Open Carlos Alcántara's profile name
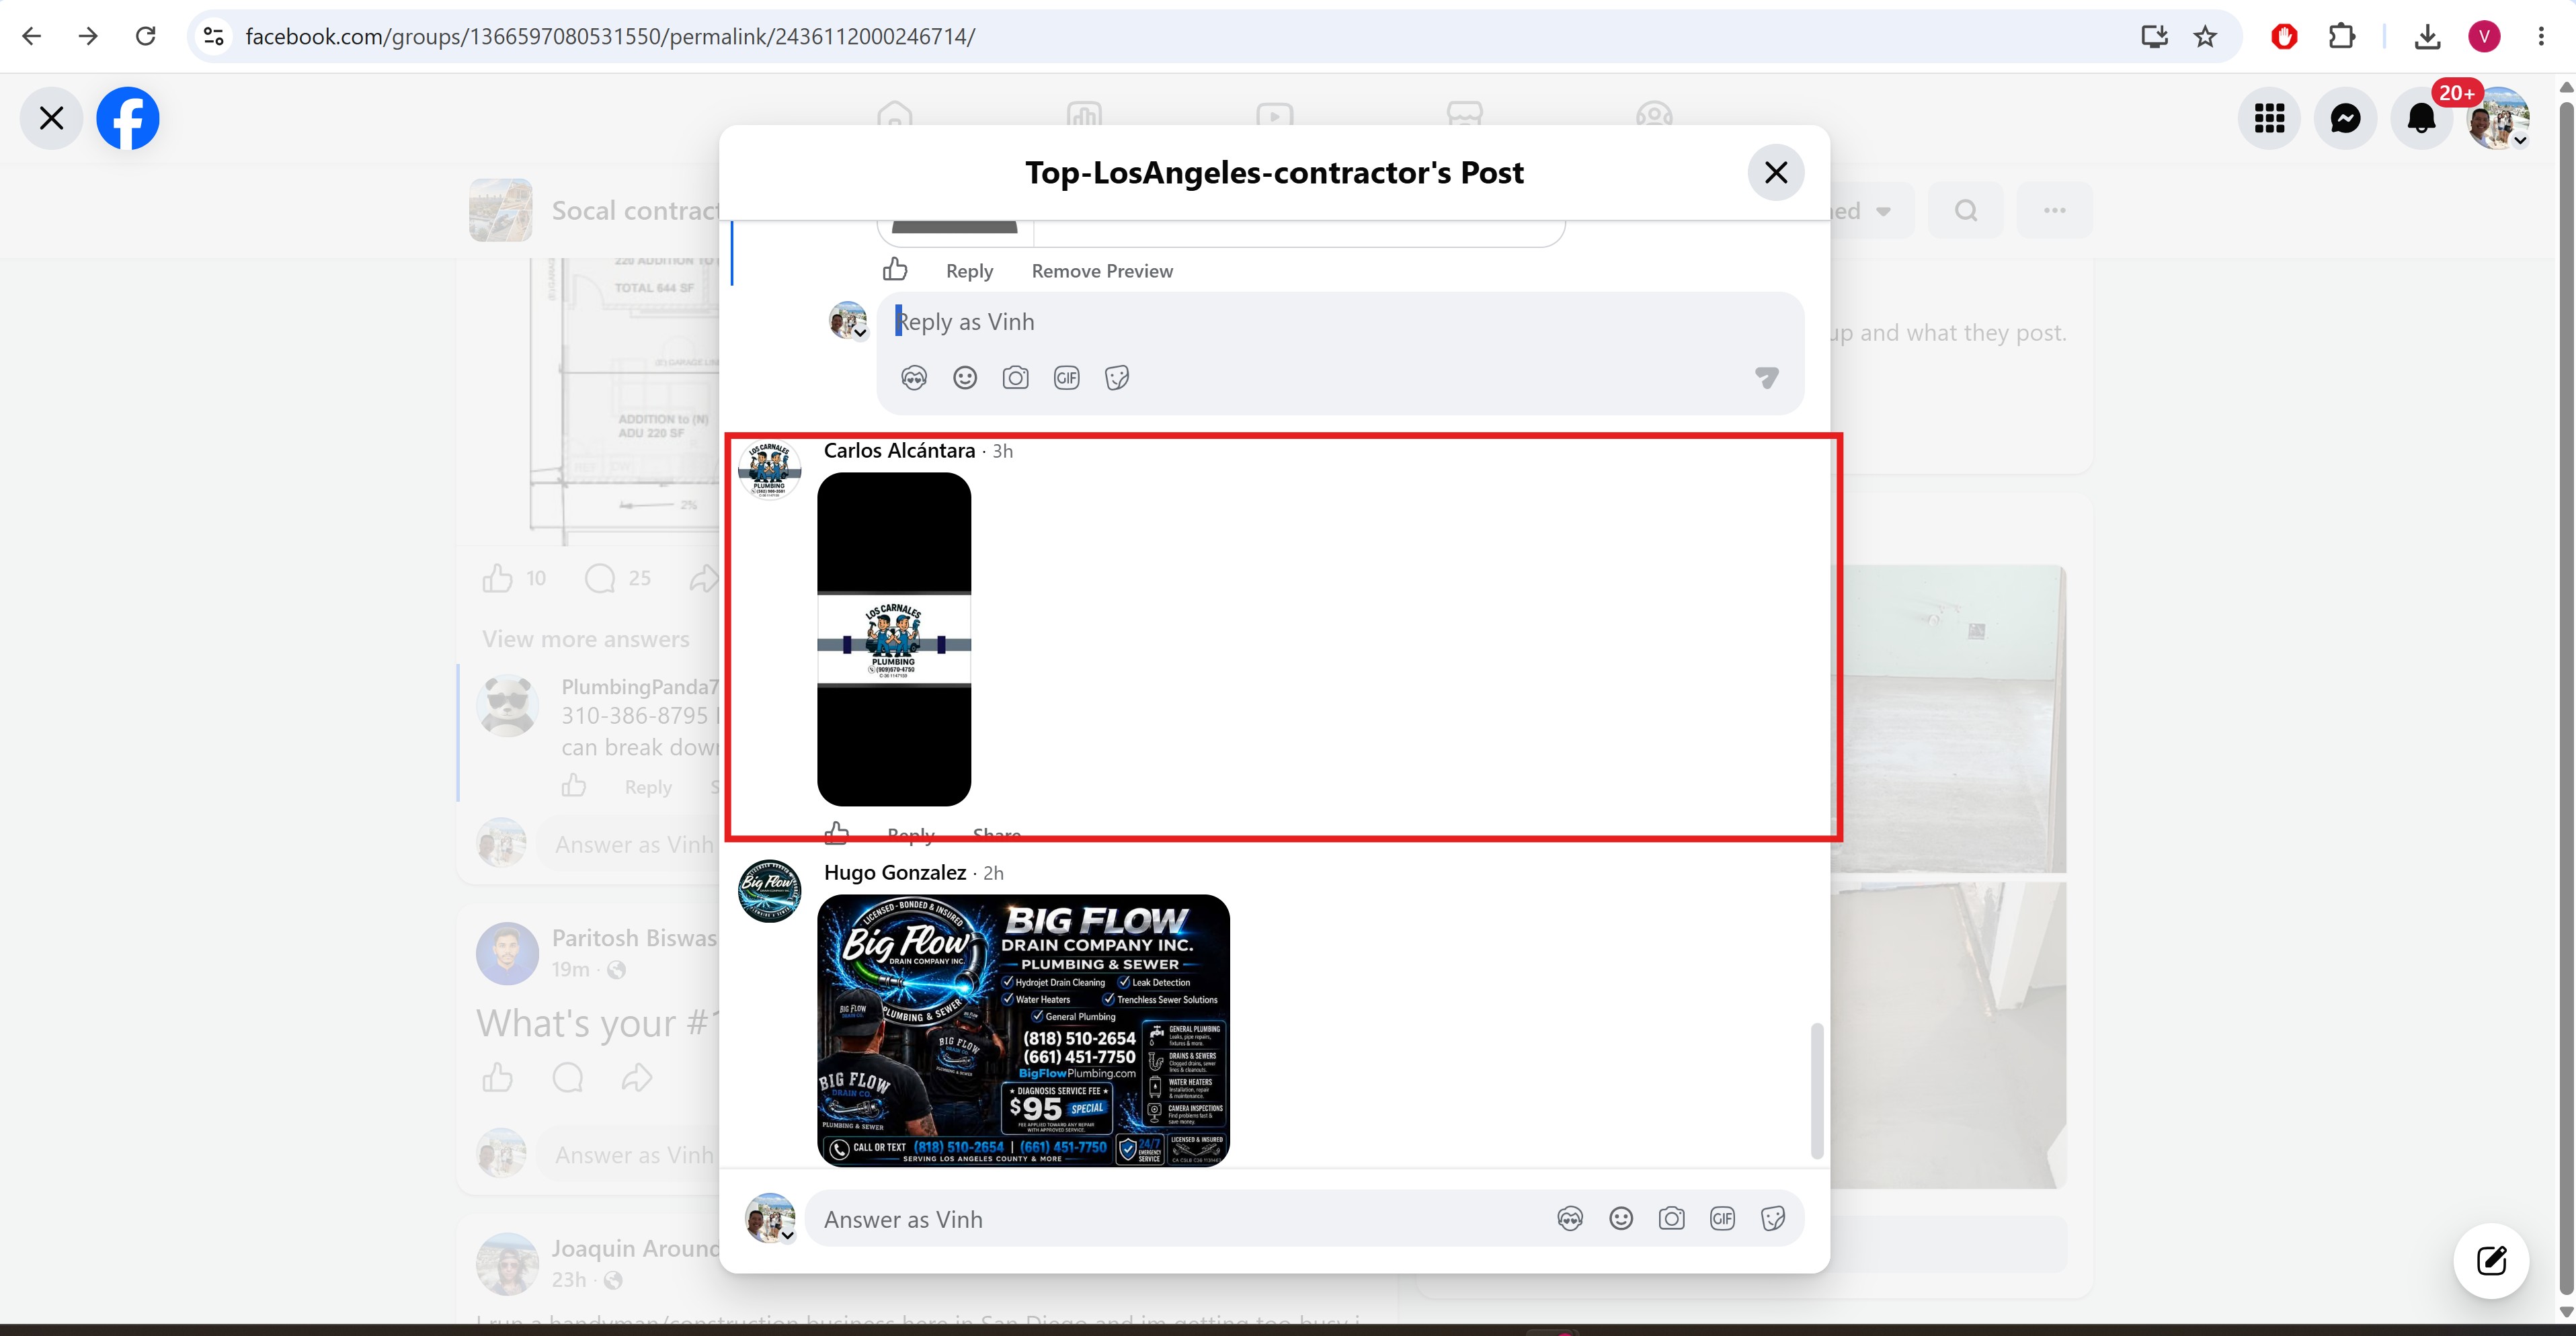 point(899,451)
